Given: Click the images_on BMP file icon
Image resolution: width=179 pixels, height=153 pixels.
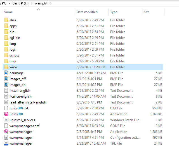Looking at the screenshot, I should pyautogui.click(x=6, y=84).
